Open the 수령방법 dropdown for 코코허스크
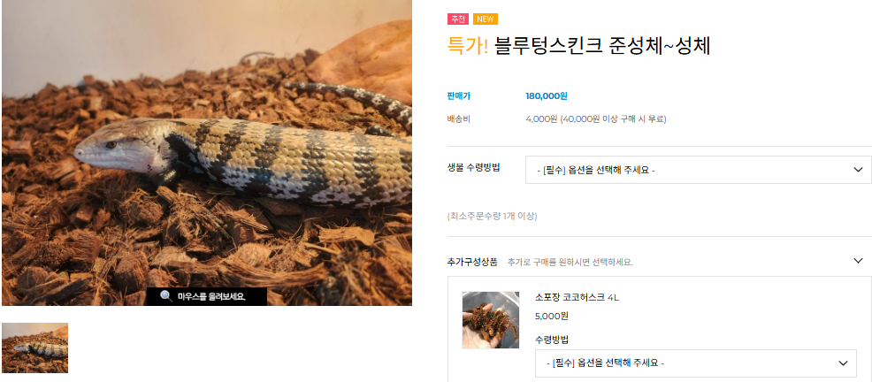The height and width of the screenshot is (382, 872). click(696, 363)
